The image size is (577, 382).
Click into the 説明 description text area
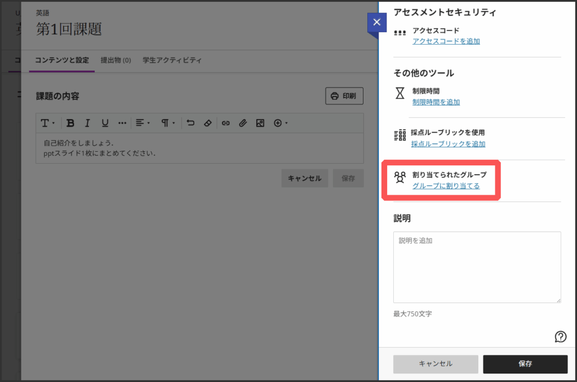coord(477,267)
